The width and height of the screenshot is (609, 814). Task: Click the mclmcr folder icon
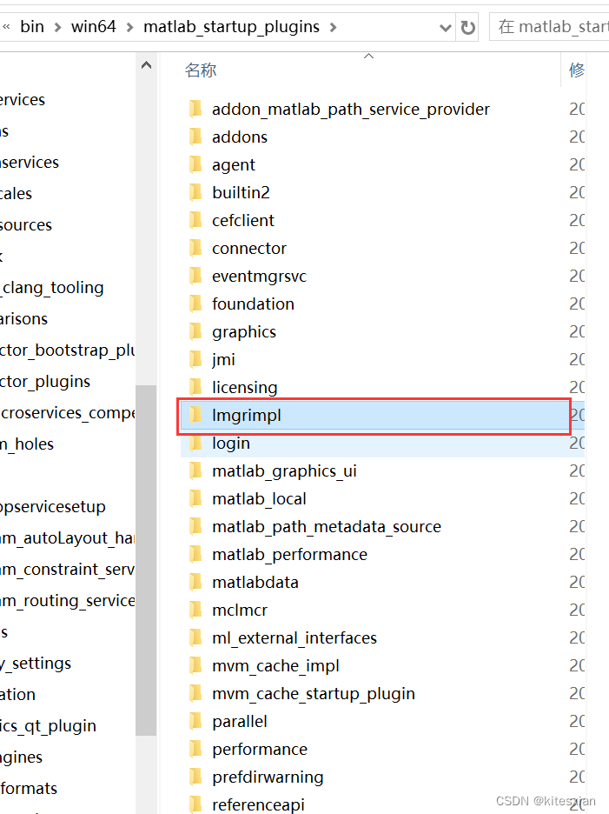(x=195, y=610)
